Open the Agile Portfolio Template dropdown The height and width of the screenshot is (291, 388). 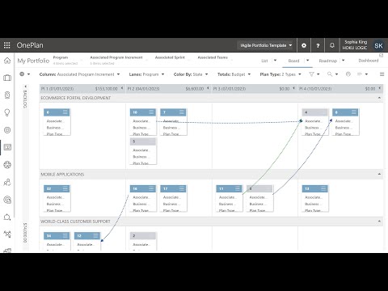(266, 45)
